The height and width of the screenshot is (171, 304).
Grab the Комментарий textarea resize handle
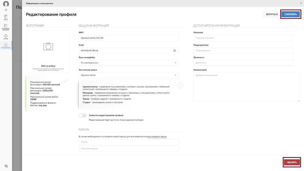[x=299, y=100]
